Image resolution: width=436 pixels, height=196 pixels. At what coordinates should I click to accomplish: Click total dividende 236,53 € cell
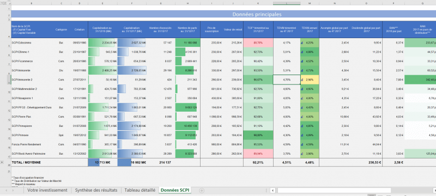(x=366, y=162)
